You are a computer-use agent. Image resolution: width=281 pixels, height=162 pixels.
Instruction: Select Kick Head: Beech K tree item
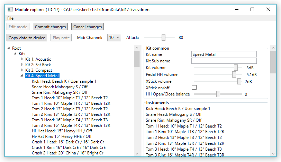coord(64,81)
